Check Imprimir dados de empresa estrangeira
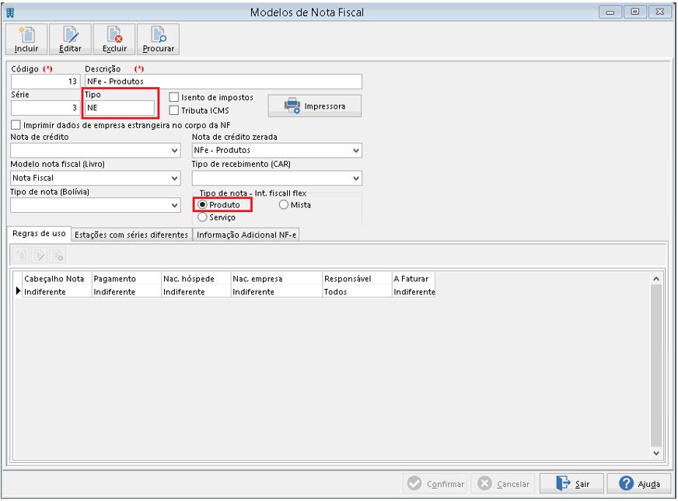The width and height of the screenshot is (678, 501). click(x=16, y=125)
